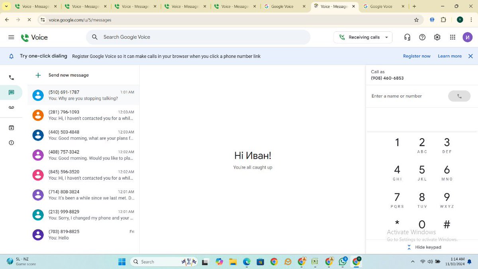The image size is (478, 269).
Task: Switch to the last Google Voice tab
Action: coord(384,6)
